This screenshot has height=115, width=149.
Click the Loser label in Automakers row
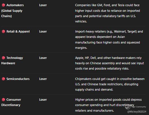pyautogui.click(x=43, y=5)
